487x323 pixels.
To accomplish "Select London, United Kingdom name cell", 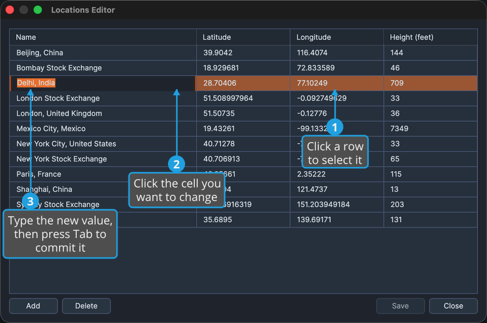I will 103,114.
